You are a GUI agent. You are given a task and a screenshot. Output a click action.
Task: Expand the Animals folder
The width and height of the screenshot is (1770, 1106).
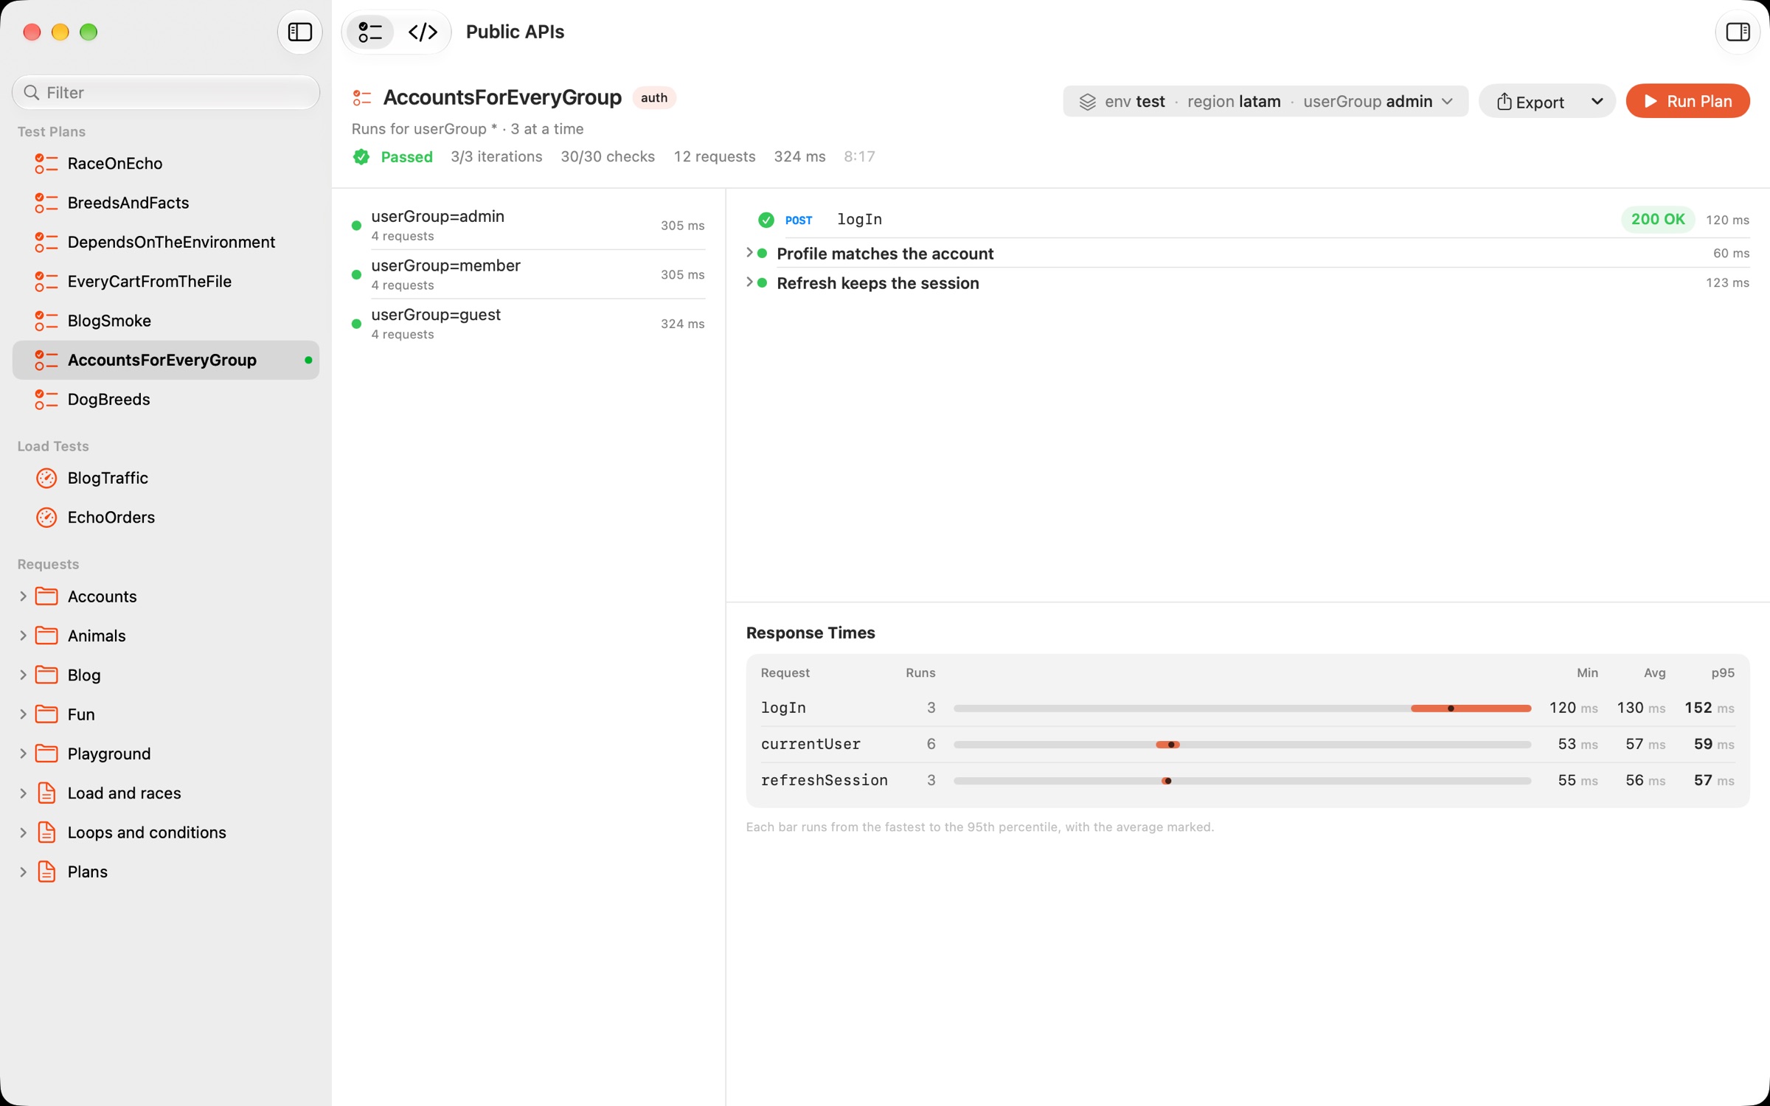click(x=23, y=636)
